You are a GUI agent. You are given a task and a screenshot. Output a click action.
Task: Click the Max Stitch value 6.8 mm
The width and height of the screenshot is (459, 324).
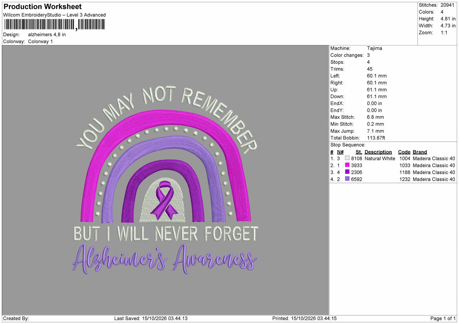point(375,117)
